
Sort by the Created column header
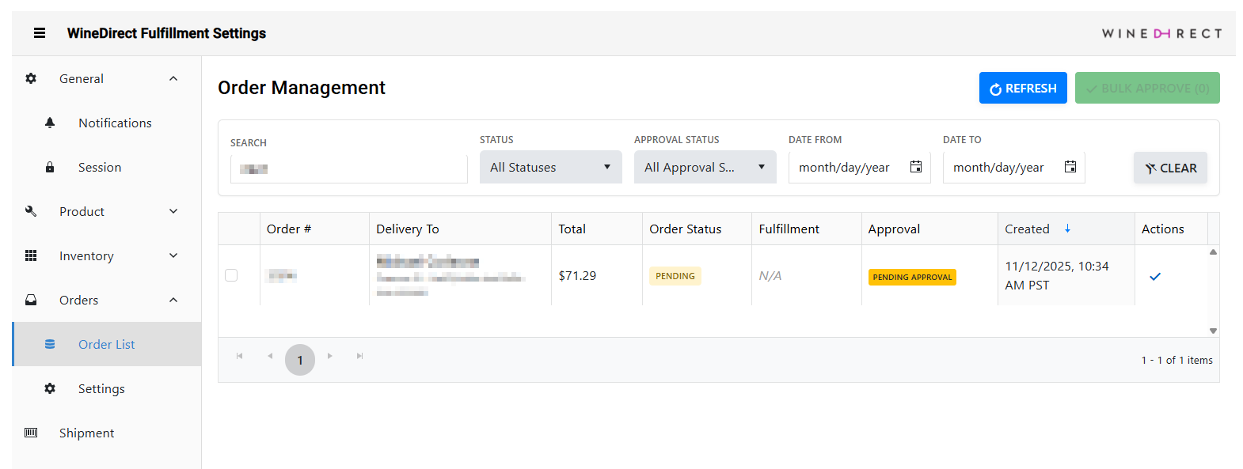pos(1027,229)
